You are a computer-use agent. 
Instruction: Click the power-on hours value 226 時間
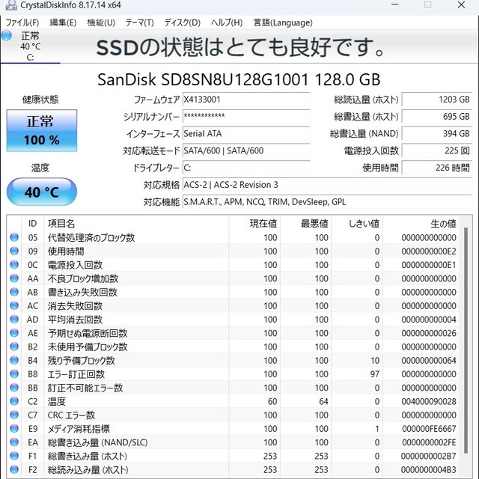(x=437, y=168)
